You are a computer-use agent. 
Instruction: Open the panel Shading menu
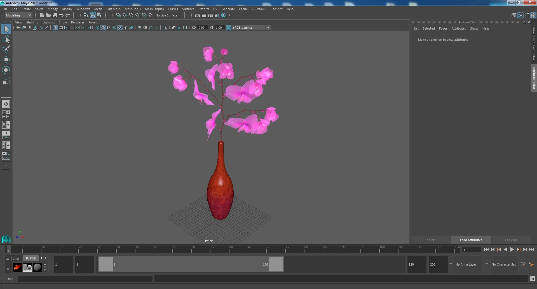[x=32, y=22]
